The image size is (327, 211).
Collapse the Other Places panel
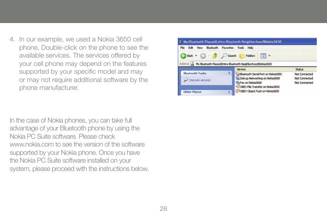pyautogui.click(x=229, y=92)
